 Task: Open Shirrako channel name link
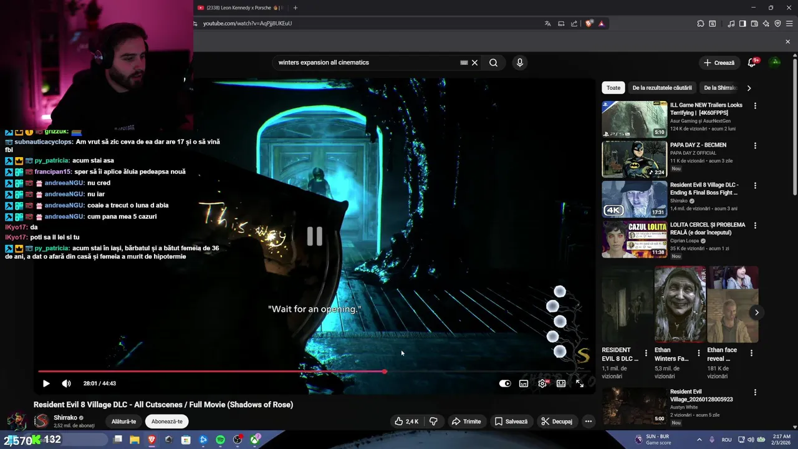pos(65,418)
